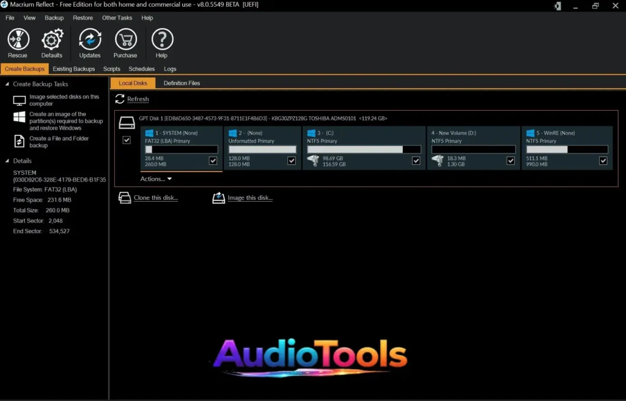This screenshot has width=626, height=401.
Task: Click the Image selected disks task icon
Action: pyautogui.click(x=19, y=100)
